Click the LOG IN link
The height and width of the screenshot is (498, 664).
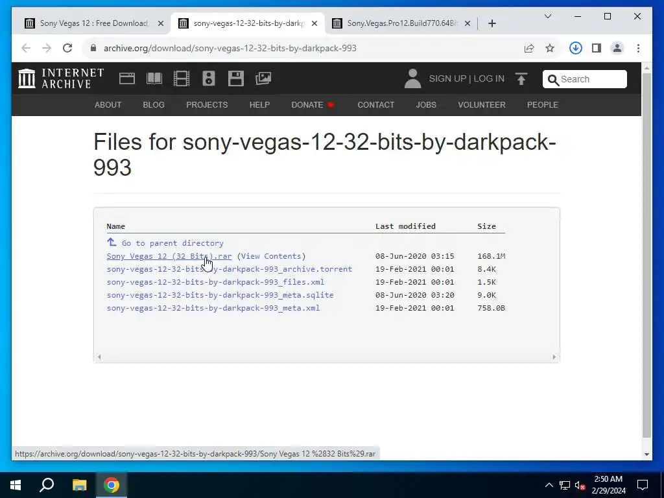point(489,78)
